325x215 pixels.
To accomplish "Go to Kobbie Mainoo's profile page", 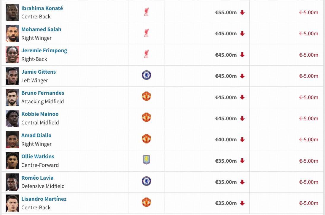I will [40, 114].
